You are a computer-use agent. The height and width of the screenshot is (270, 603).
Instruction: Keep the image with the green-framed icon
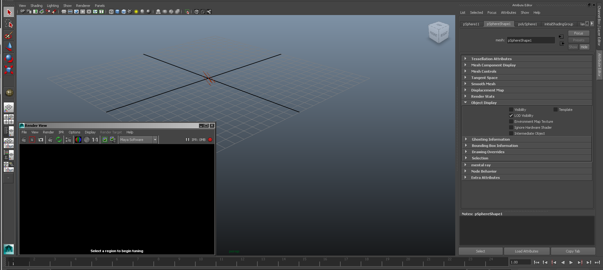(105, 140)
